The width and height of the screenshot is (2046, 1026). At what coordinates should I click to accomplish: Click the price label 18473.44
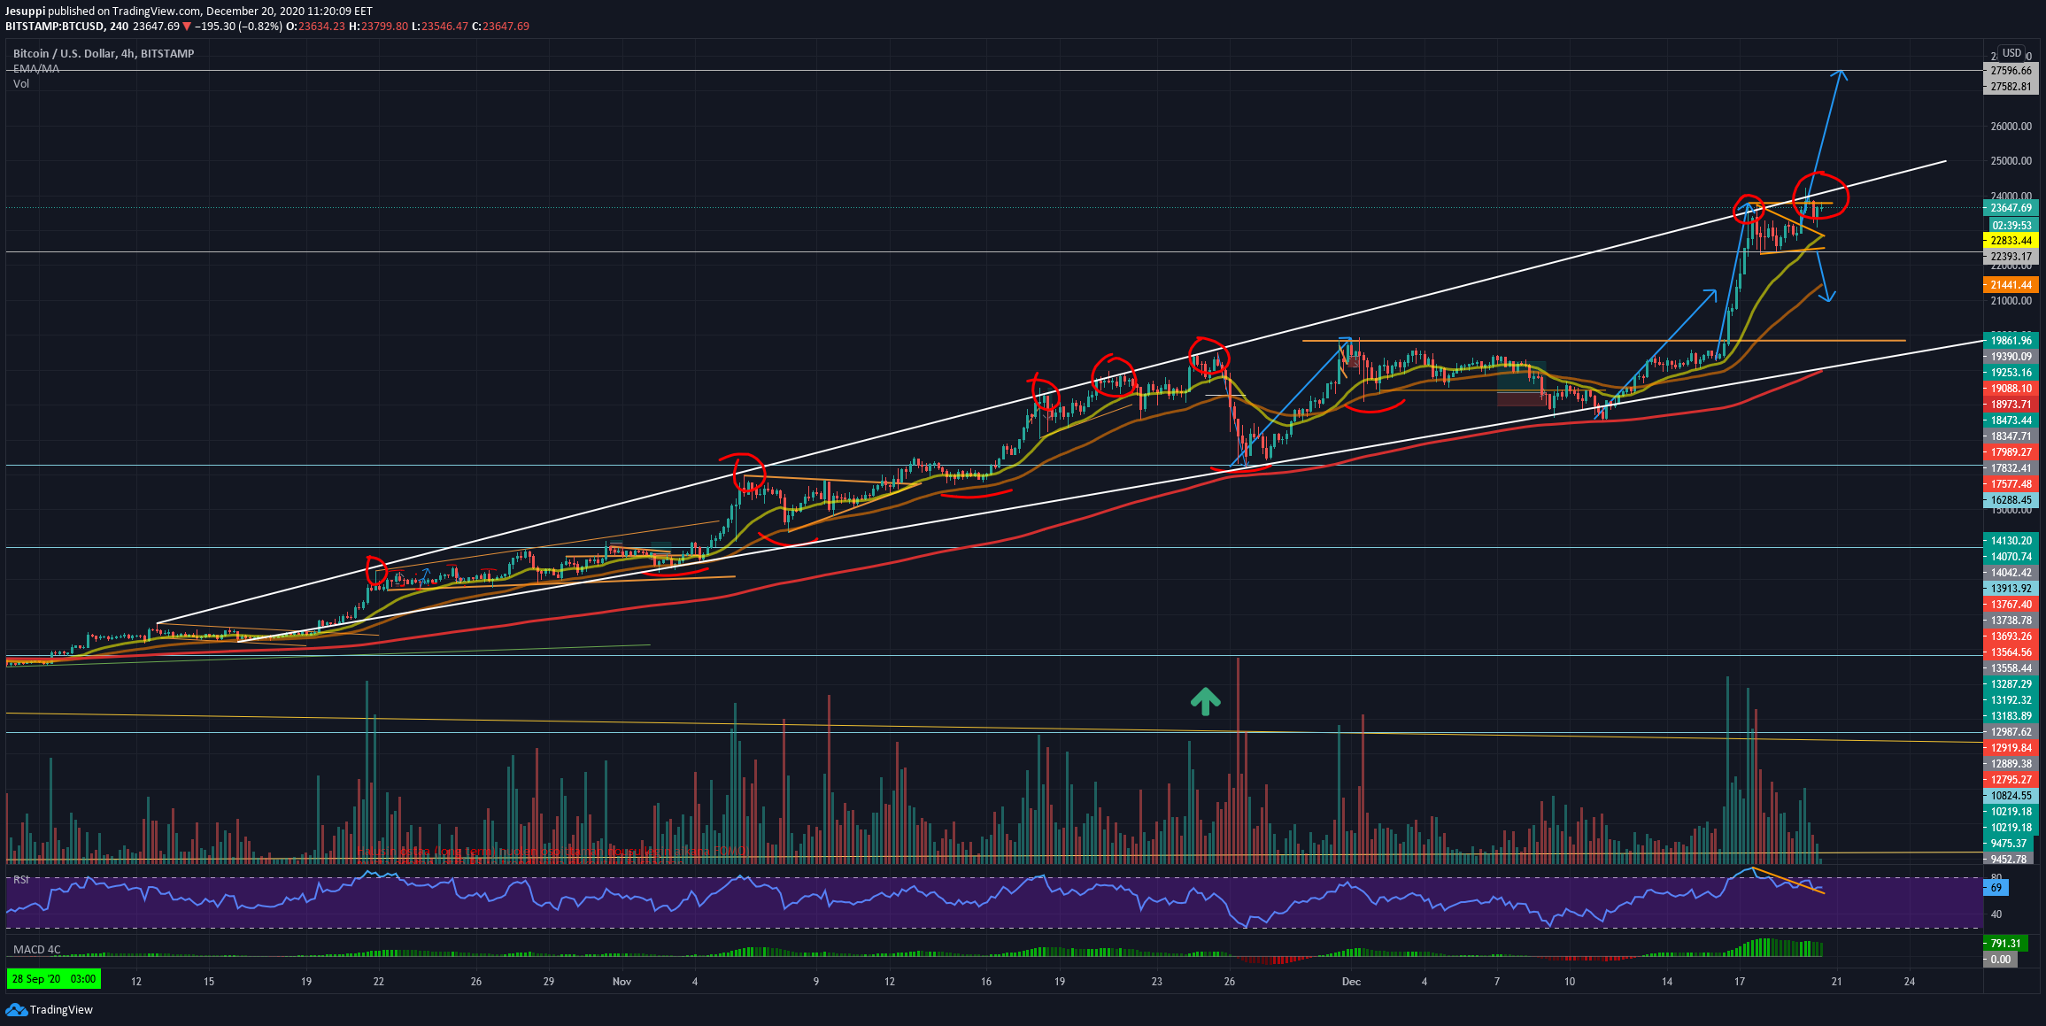(x=2011, y=420)
